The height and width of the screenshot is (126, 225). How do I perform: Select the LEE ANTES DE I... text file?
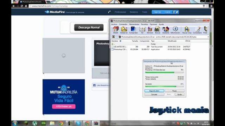tap(151, 47)
